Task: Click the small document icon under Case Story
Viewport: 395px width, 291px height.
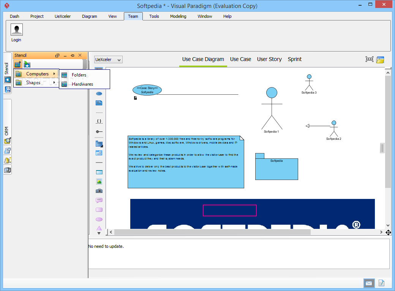Action: 135,98
